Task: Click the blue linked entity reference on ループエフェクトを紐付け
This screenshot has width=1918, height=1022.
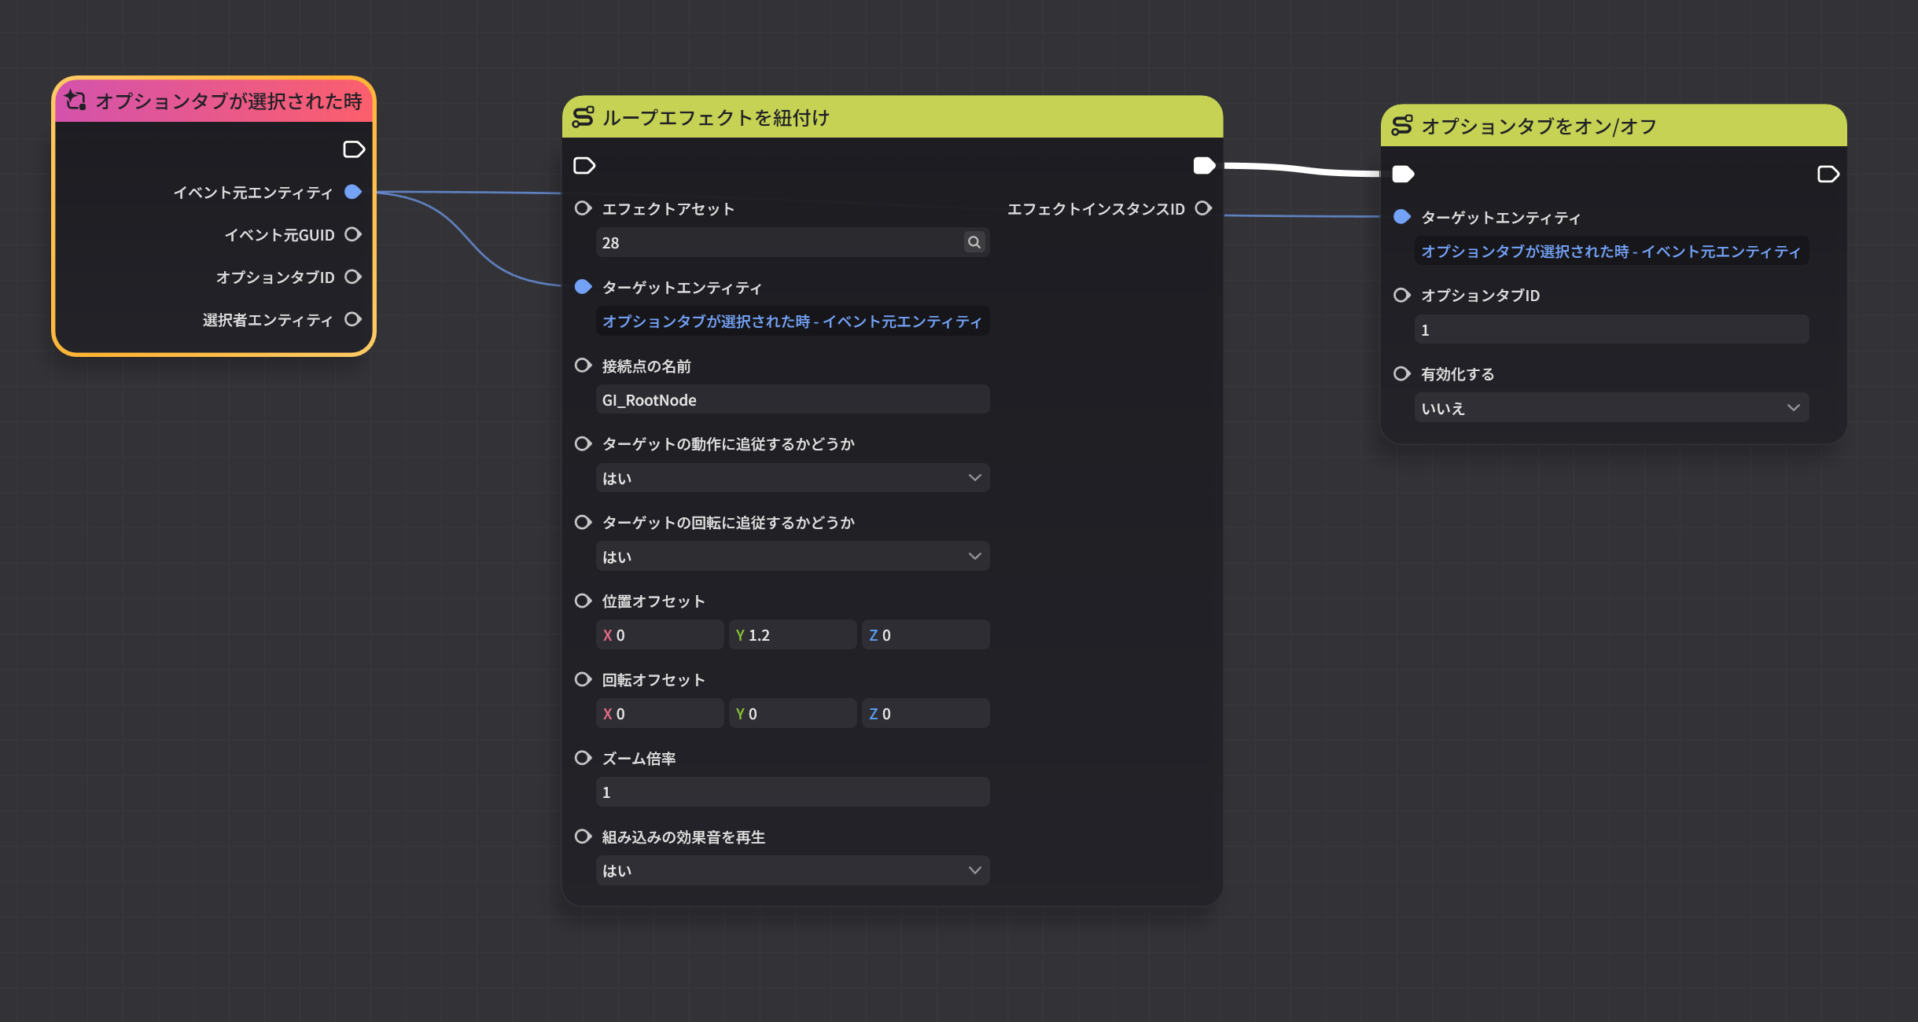Action: pos(791,322)
